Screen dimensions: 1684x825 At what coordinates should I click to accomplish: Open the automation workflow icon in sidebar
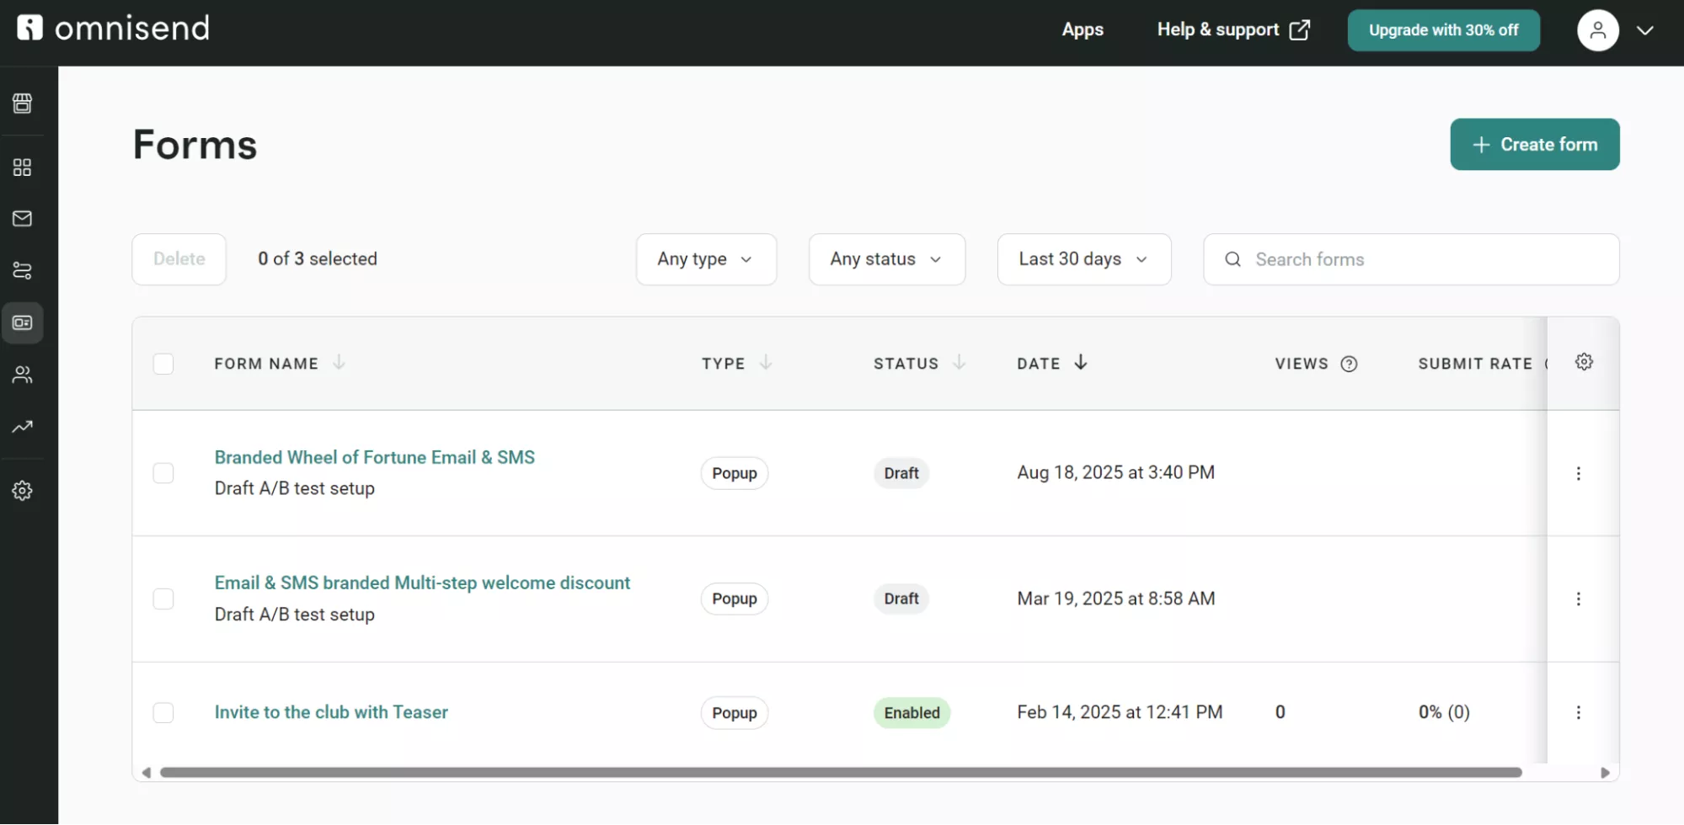(23, 270)
